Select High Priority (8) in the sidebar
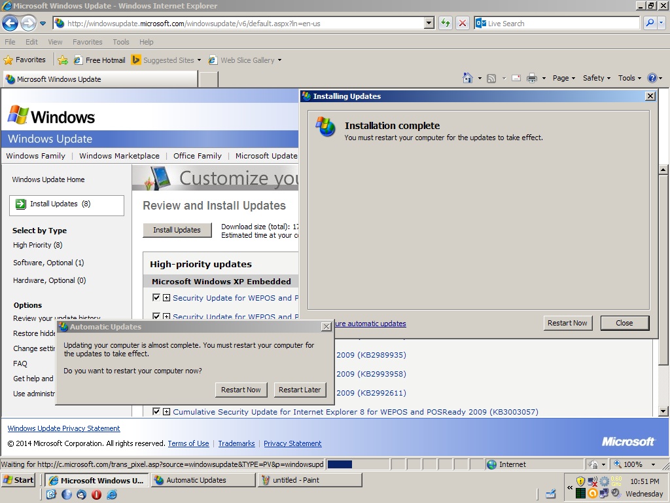The image size is (670, 503). tap(37, 245)
